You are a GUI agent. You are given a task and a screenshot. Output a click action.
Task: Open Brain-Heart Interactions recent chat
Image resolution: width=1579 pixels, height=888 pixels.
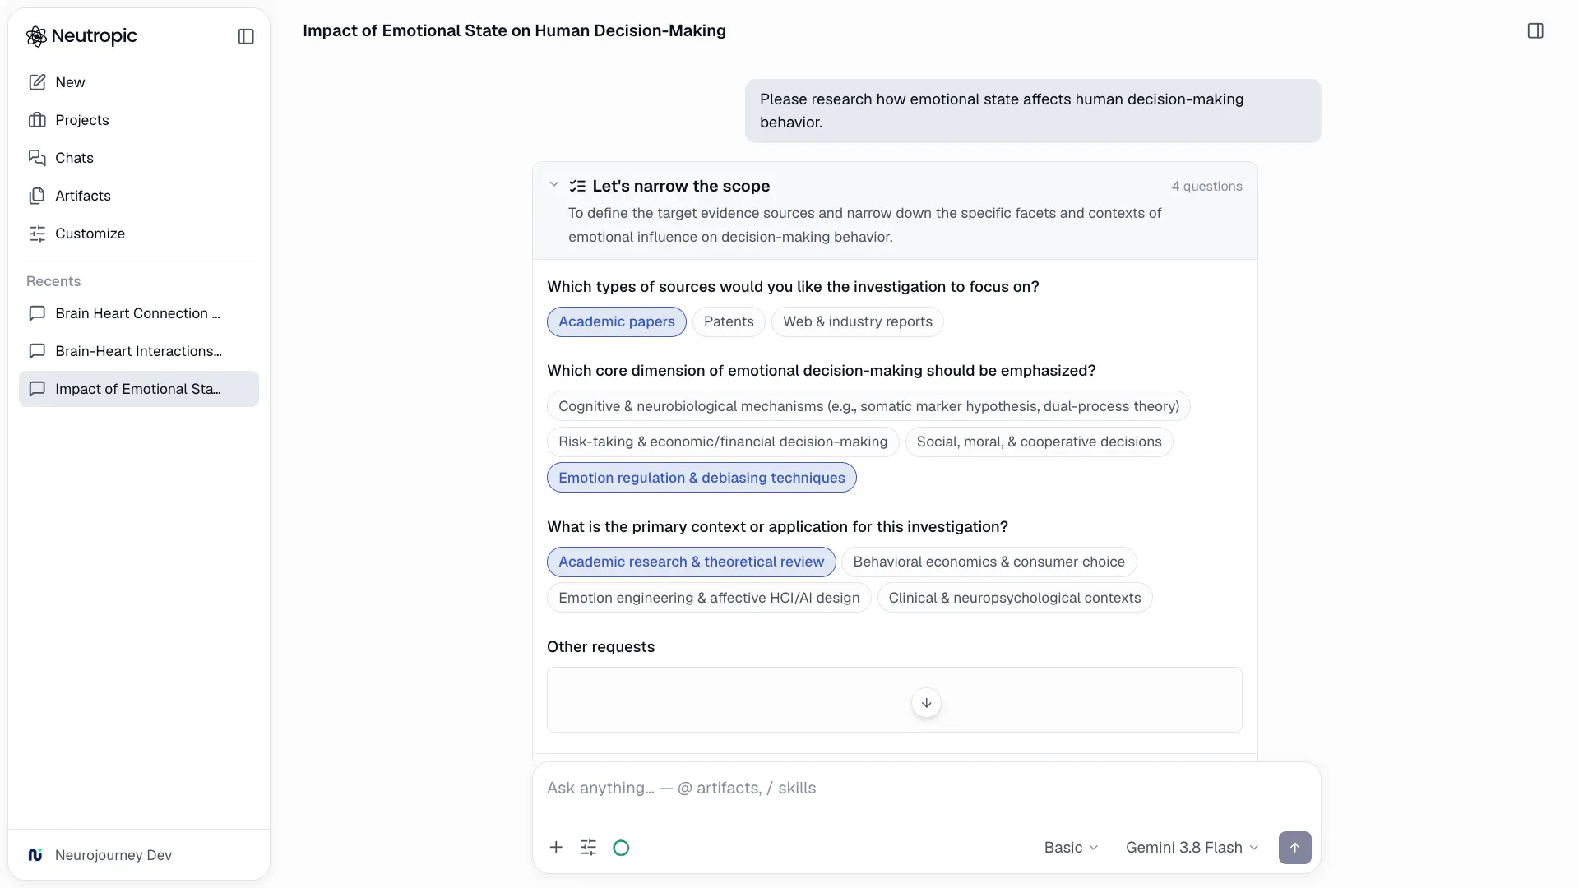point(139,351)
